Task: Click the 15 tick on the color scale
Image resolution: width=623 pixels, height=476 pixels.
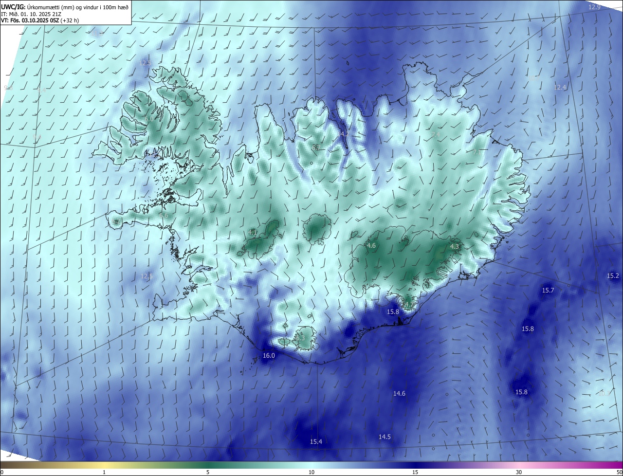Action: coord(415,472)
